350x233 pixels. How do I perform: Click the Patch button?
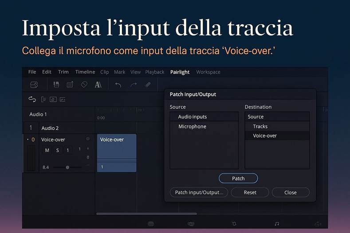238,179
